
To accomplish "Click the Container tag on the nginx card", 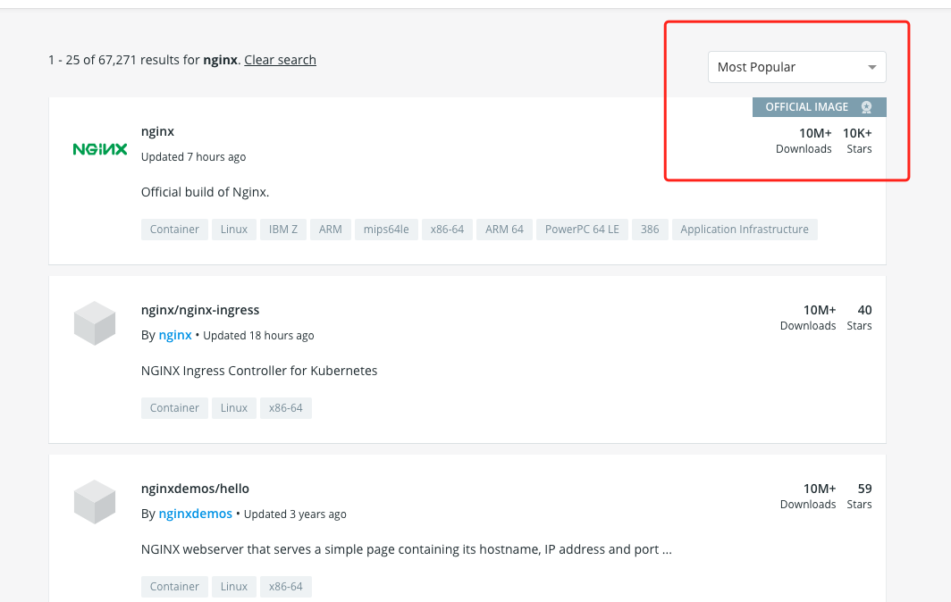I will [174, 230].
